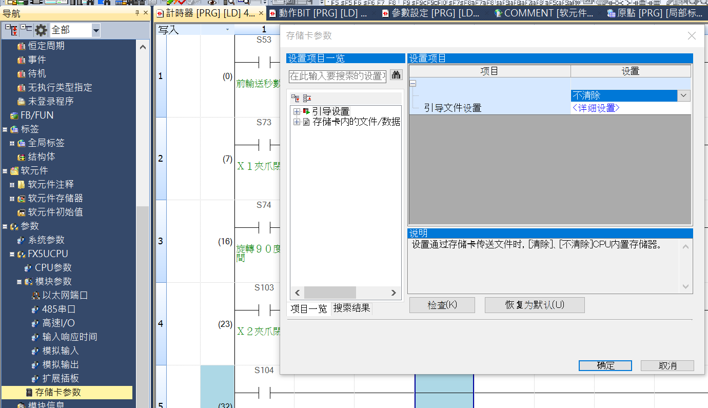Switch to the 搜索结果 tab
The image size is (708, 408).
coord(351,308)
